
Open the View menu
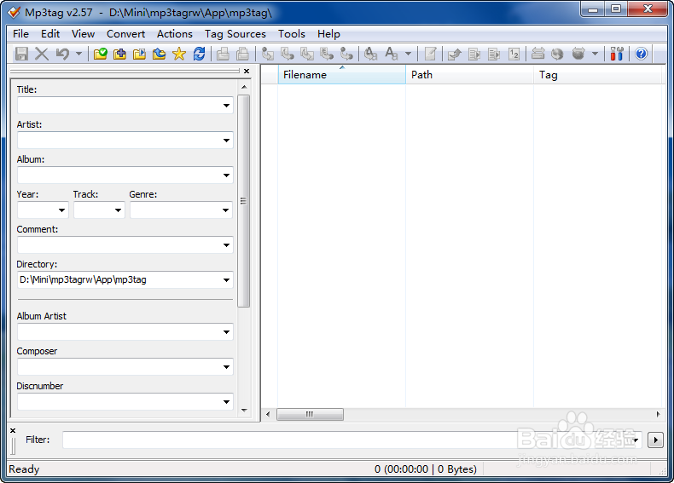pyautogui.click(x=83, y=34)
